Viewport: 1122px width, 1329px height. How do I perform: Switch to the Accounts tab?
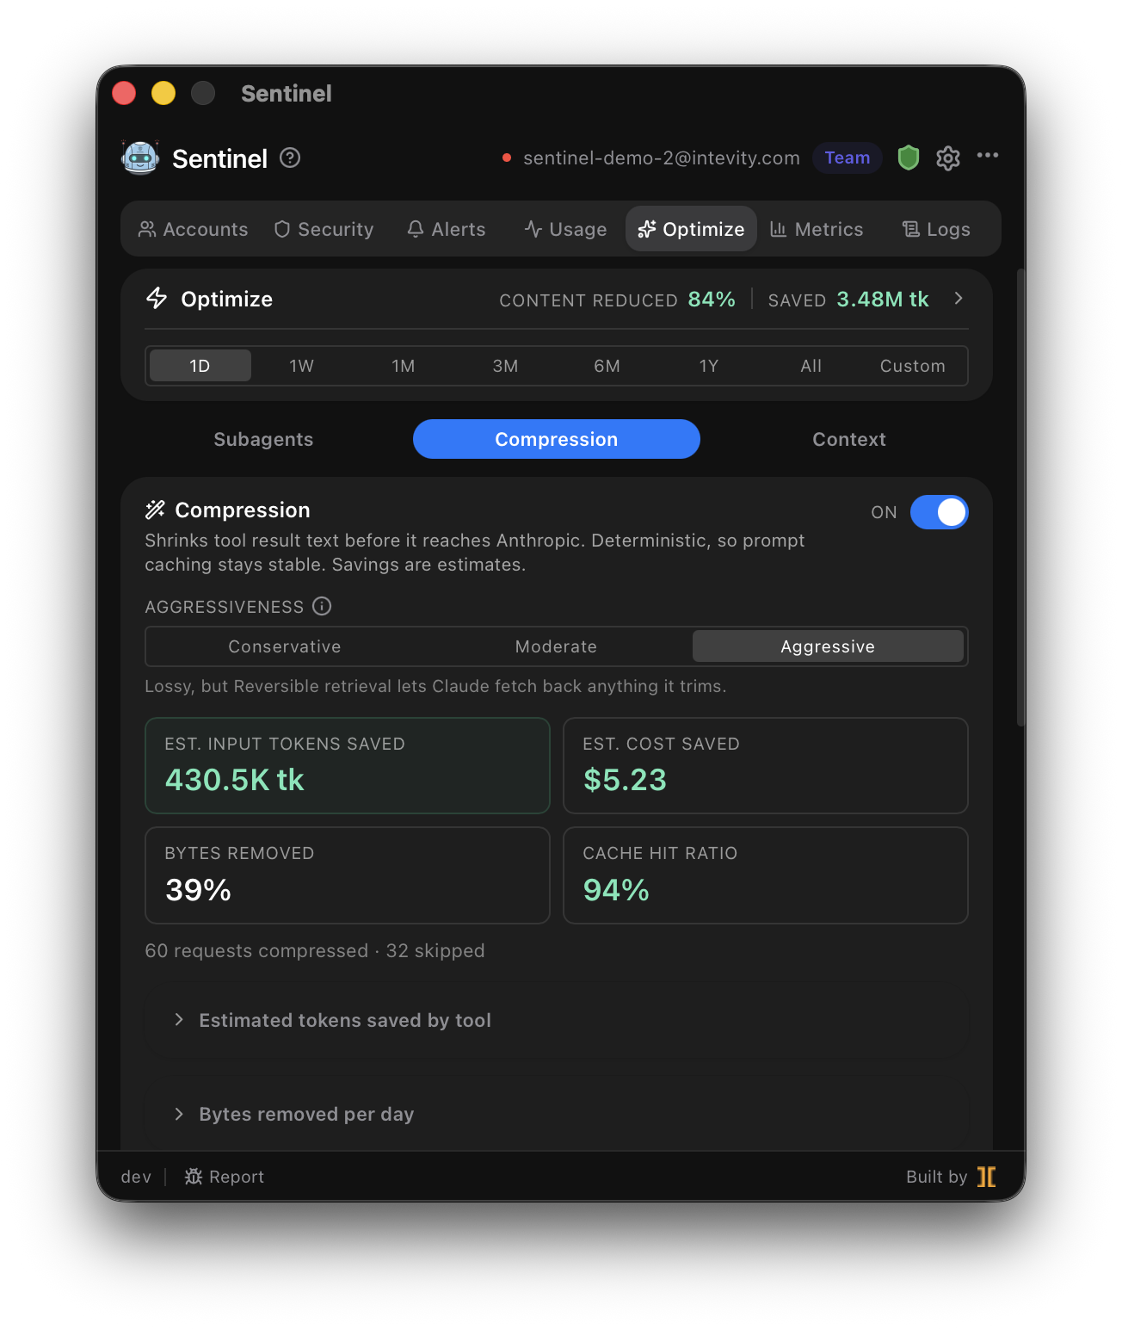point(193,229)
